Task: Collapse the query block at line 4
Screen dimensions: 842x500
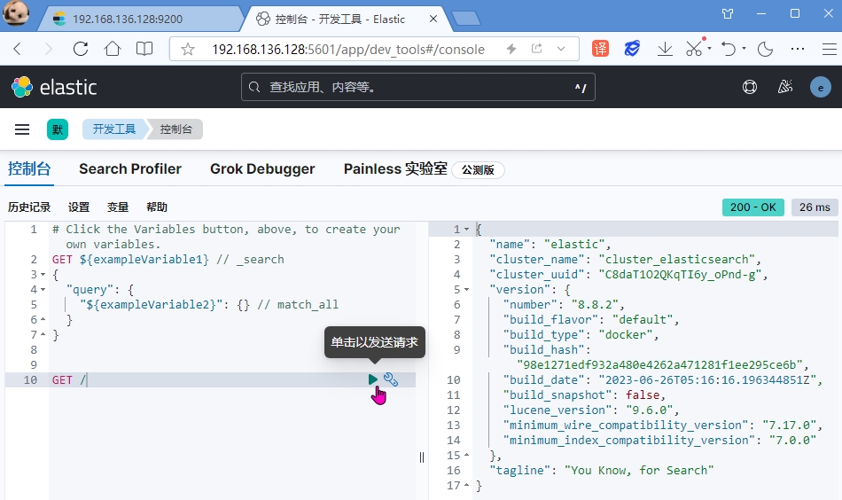Action: [43, 289]
